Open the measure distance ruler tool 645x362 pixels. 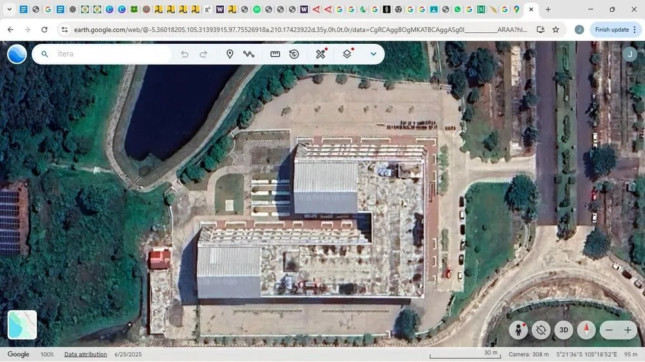(x=275, y=54)
